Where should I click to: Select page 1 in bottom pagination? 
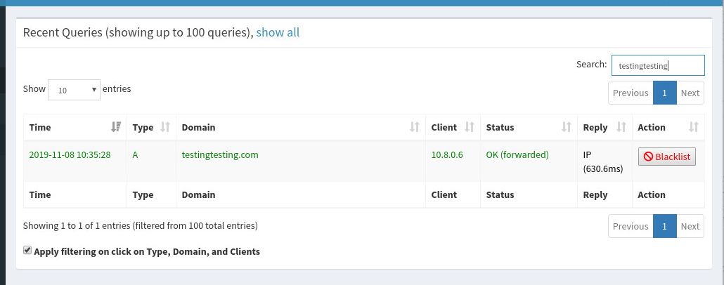[664, 226]
